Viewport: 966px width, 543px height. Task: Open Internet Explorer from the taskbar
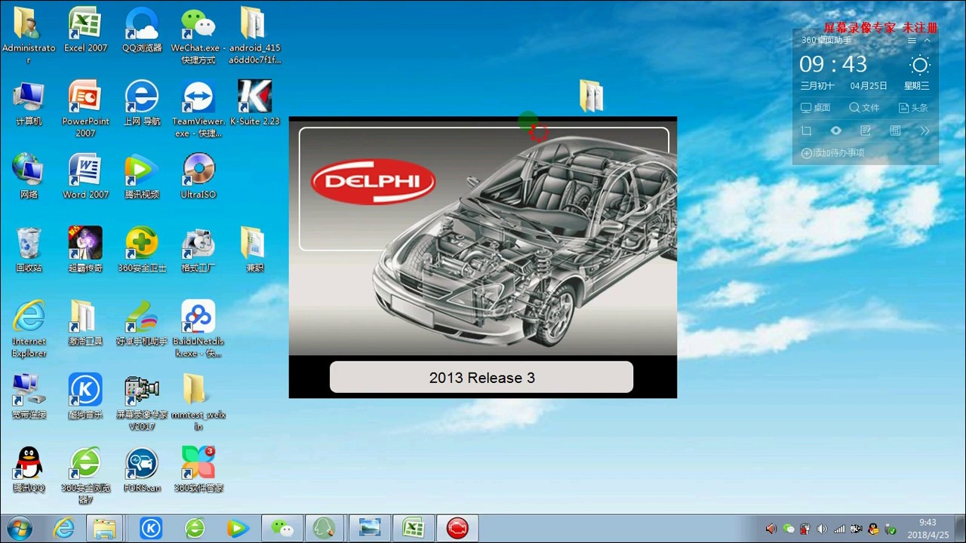coord(64,528)
